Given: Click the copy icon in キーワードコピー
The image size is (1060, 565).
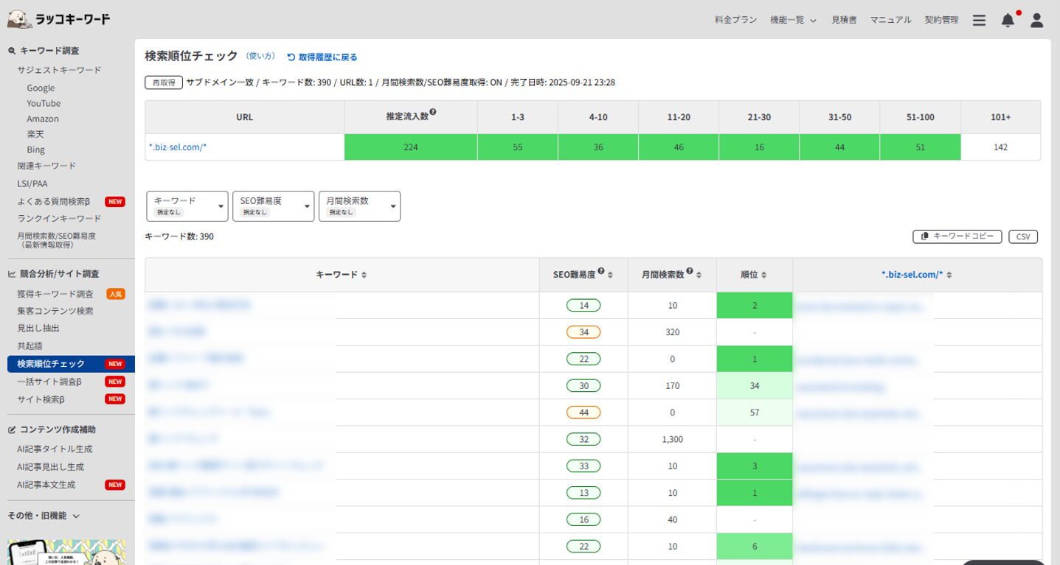Looking at the screenshot, I should click(x=924, y=236).
